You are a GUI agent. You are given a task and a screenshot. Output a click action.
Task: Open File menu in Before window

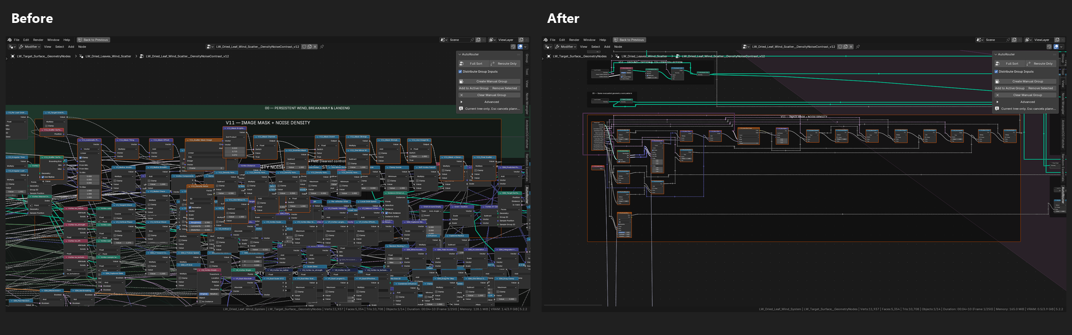point(17,40)
